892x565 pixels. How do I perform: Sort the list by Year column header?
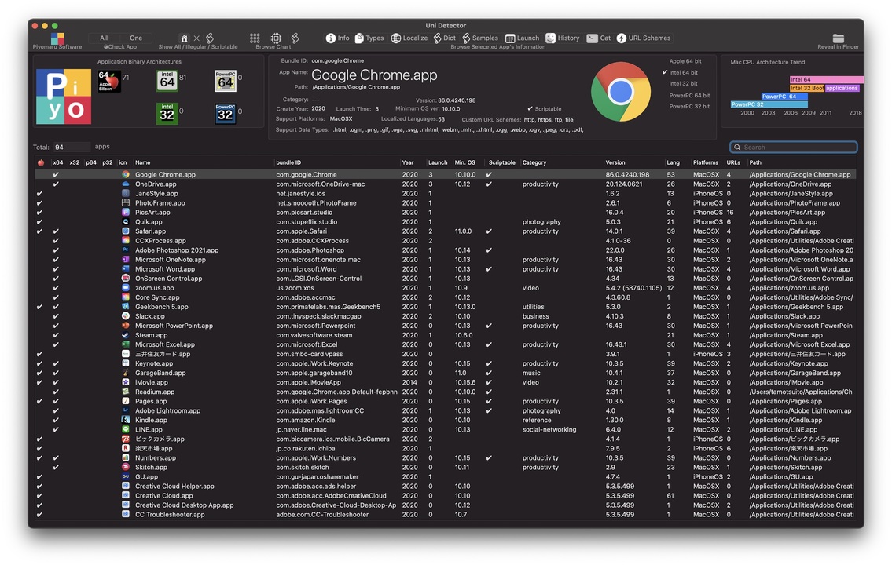(408, 162)
